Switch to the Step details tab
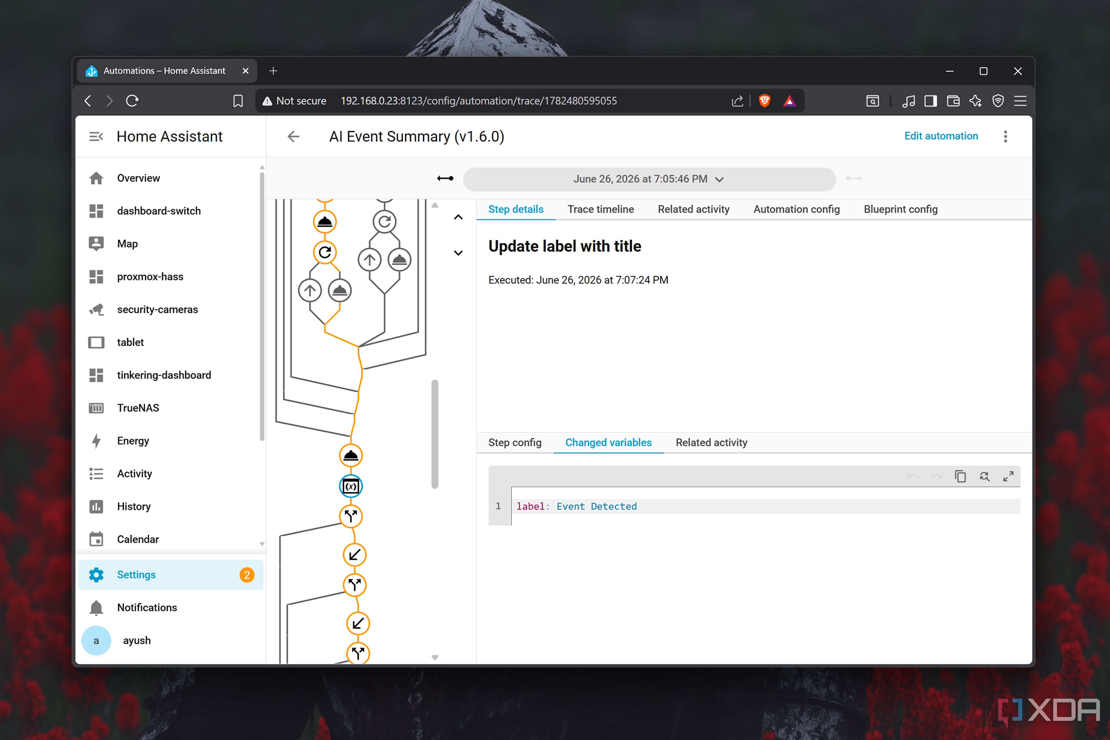Image resolution: width=1110 pixels, height=740 pixels. [516, 210]
